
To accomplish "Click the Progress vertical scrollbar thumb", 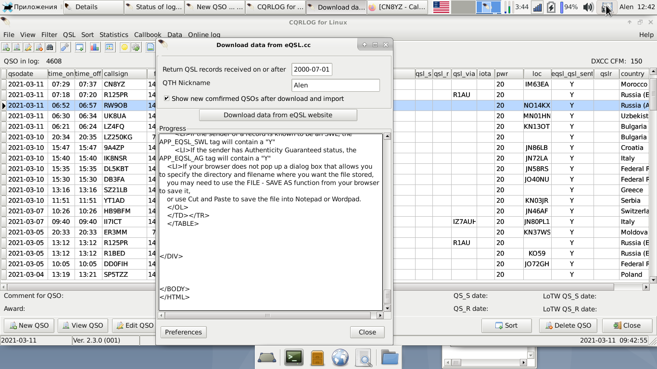I will click(x=387, y=297).
